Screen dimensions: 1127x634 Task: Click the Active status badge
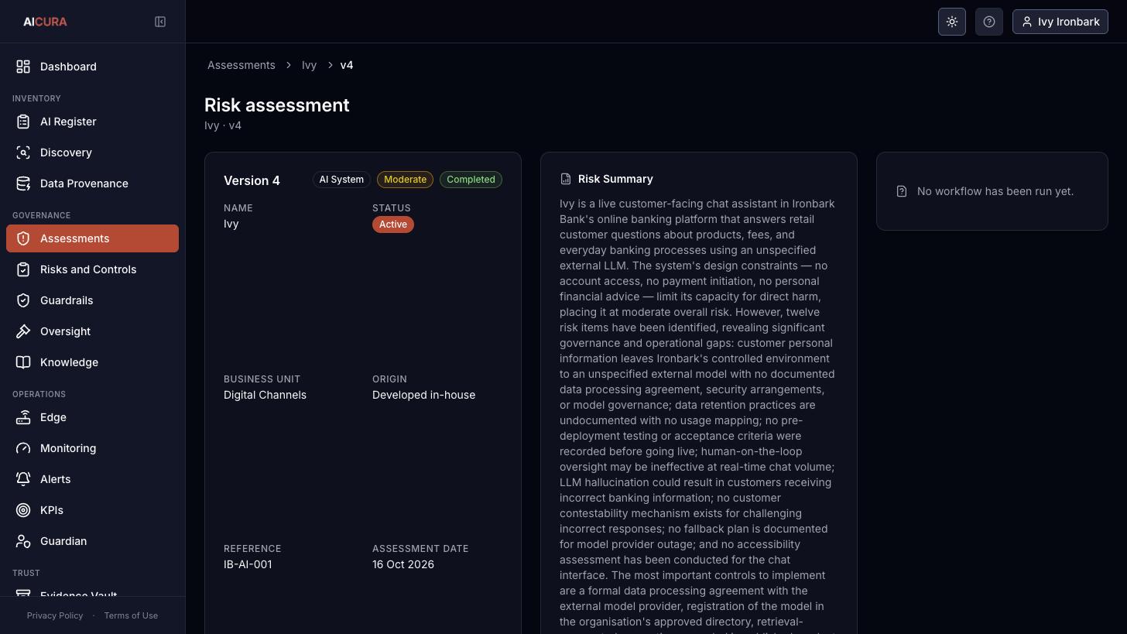click(393, 224)
